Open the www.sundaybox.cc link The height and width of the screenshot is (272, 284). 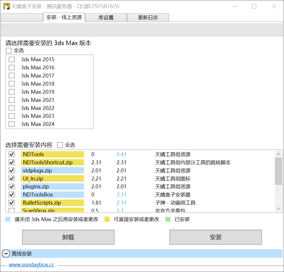32,264
